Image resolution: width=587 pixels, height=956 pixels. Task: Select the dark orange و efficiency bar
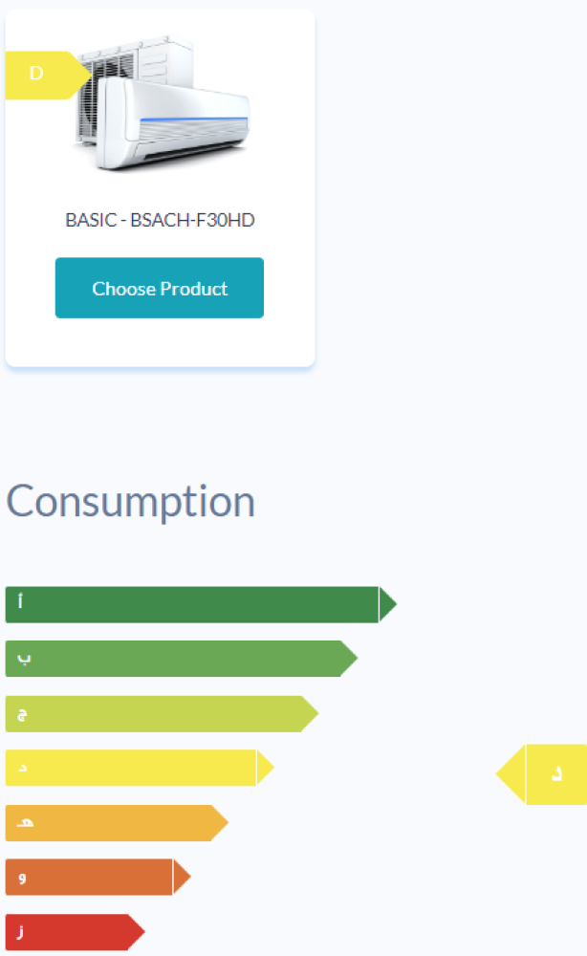coord(89,877)
